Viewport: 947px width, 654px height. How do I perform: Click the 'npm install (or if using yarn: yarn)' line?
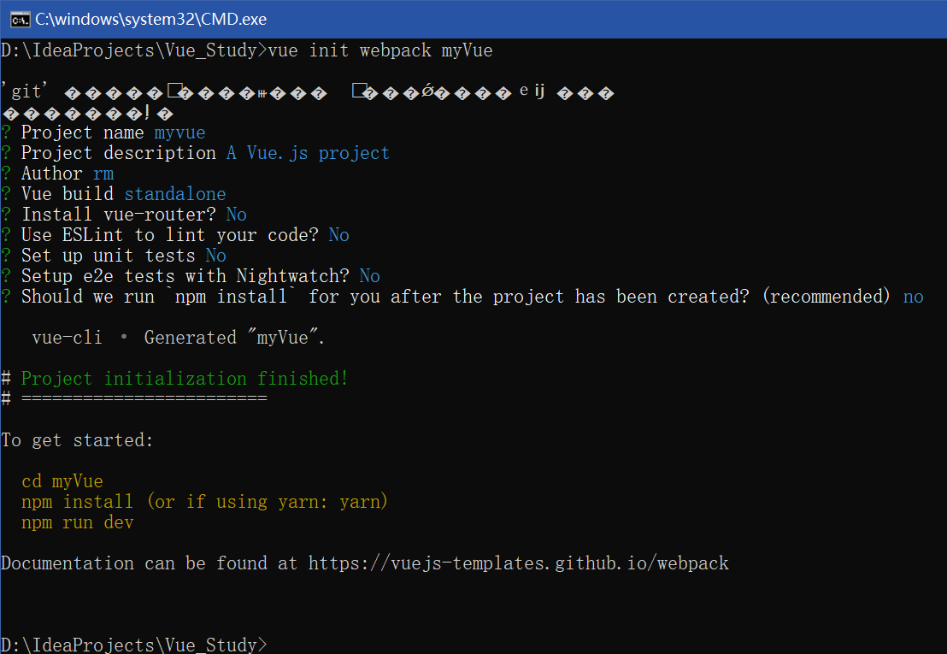[205, 502]
